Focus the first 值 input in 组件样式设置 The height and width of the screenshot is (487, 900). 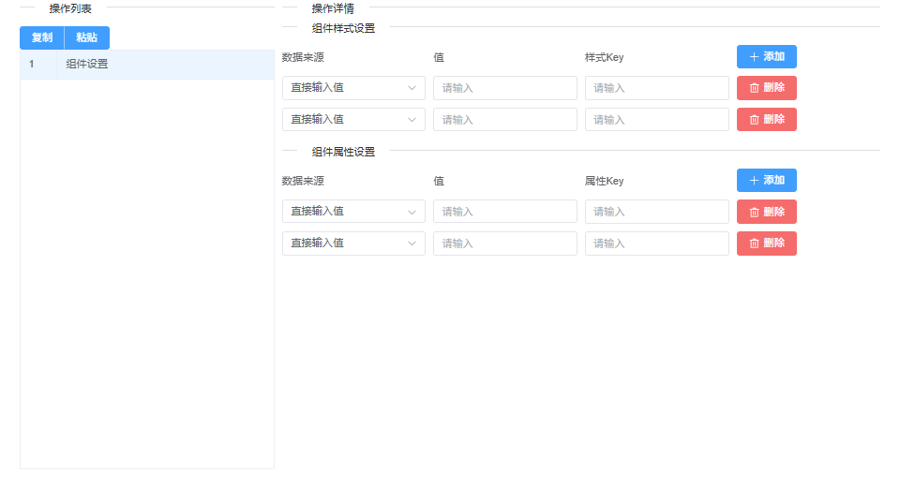(505, 88)
